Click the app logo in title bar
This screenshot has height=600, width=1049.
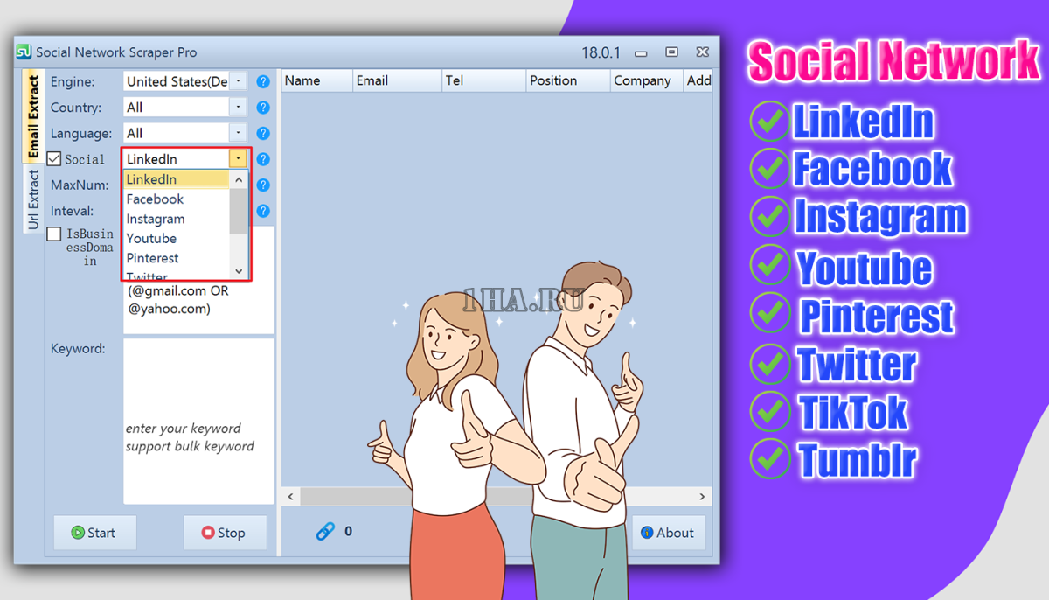[24, 52]
